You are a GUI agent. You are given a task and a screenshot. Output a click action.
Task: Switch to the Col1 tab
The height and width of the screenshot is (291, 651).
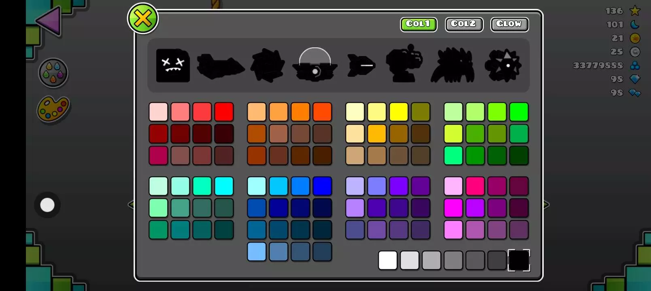pyautogui.click(x=419, y=24)
